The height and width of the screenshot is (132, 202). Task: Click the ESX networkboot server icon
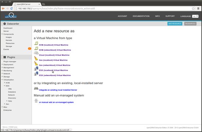(x=36, y=74)
